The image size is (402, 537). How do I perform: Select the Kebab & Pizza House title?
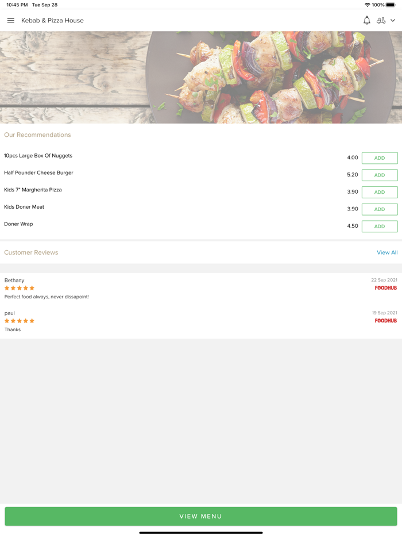pyautogui.click(x=52, y=21)
